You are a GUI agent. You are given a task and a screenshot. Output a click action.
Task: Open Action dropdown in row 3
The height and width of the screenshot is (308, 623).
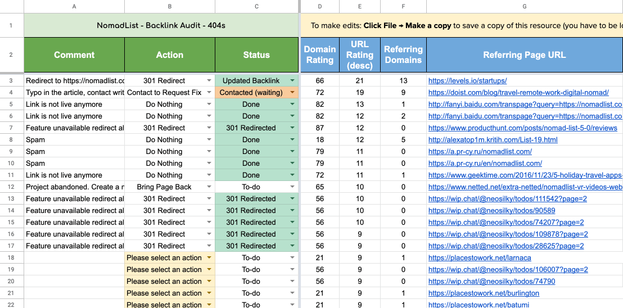coord(209,81)
